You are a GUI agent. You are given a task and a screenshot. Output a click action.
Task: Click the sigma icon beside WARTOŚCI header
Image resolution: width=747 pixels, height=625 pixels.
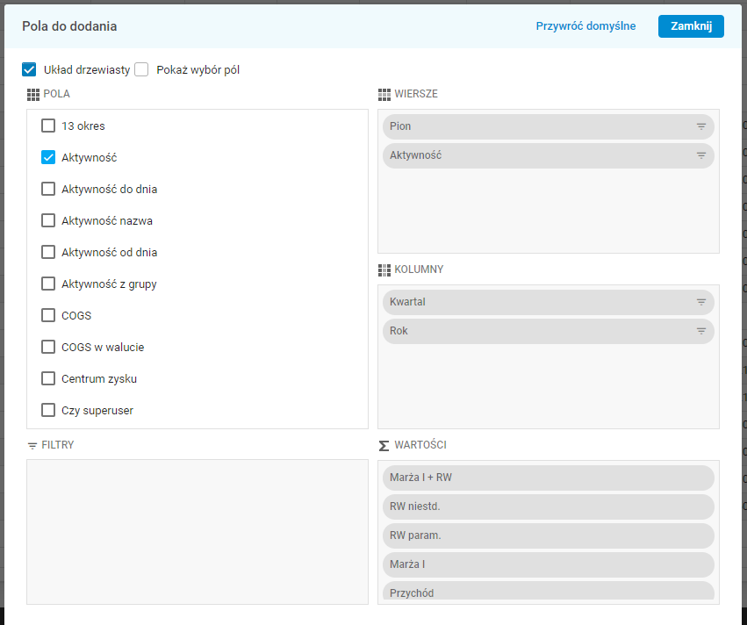pyautogui.click(x=384, y=445)
